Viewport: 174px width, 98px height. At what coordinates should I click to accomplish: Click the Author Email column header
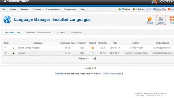click(x=162, y=43)
